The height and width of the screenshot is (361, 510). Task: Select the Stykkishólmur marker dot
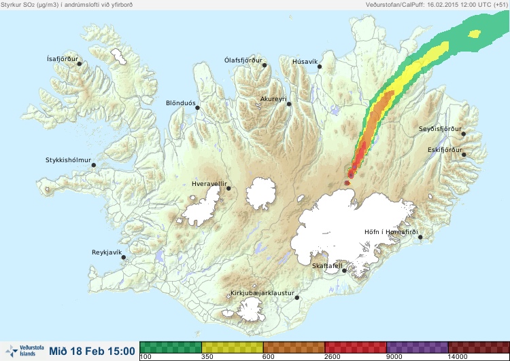94,165
